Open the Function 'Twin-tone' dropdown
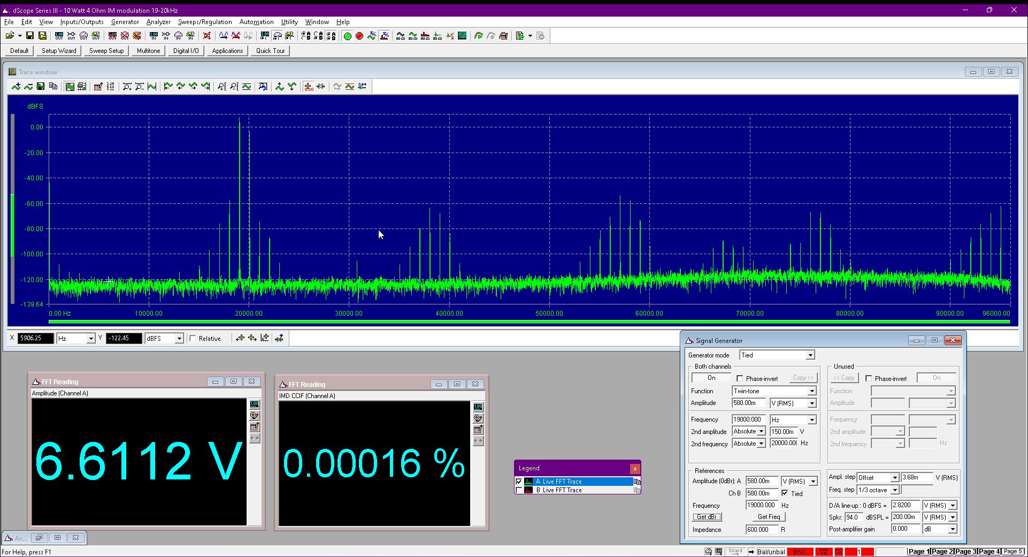 tap(812, 391)
